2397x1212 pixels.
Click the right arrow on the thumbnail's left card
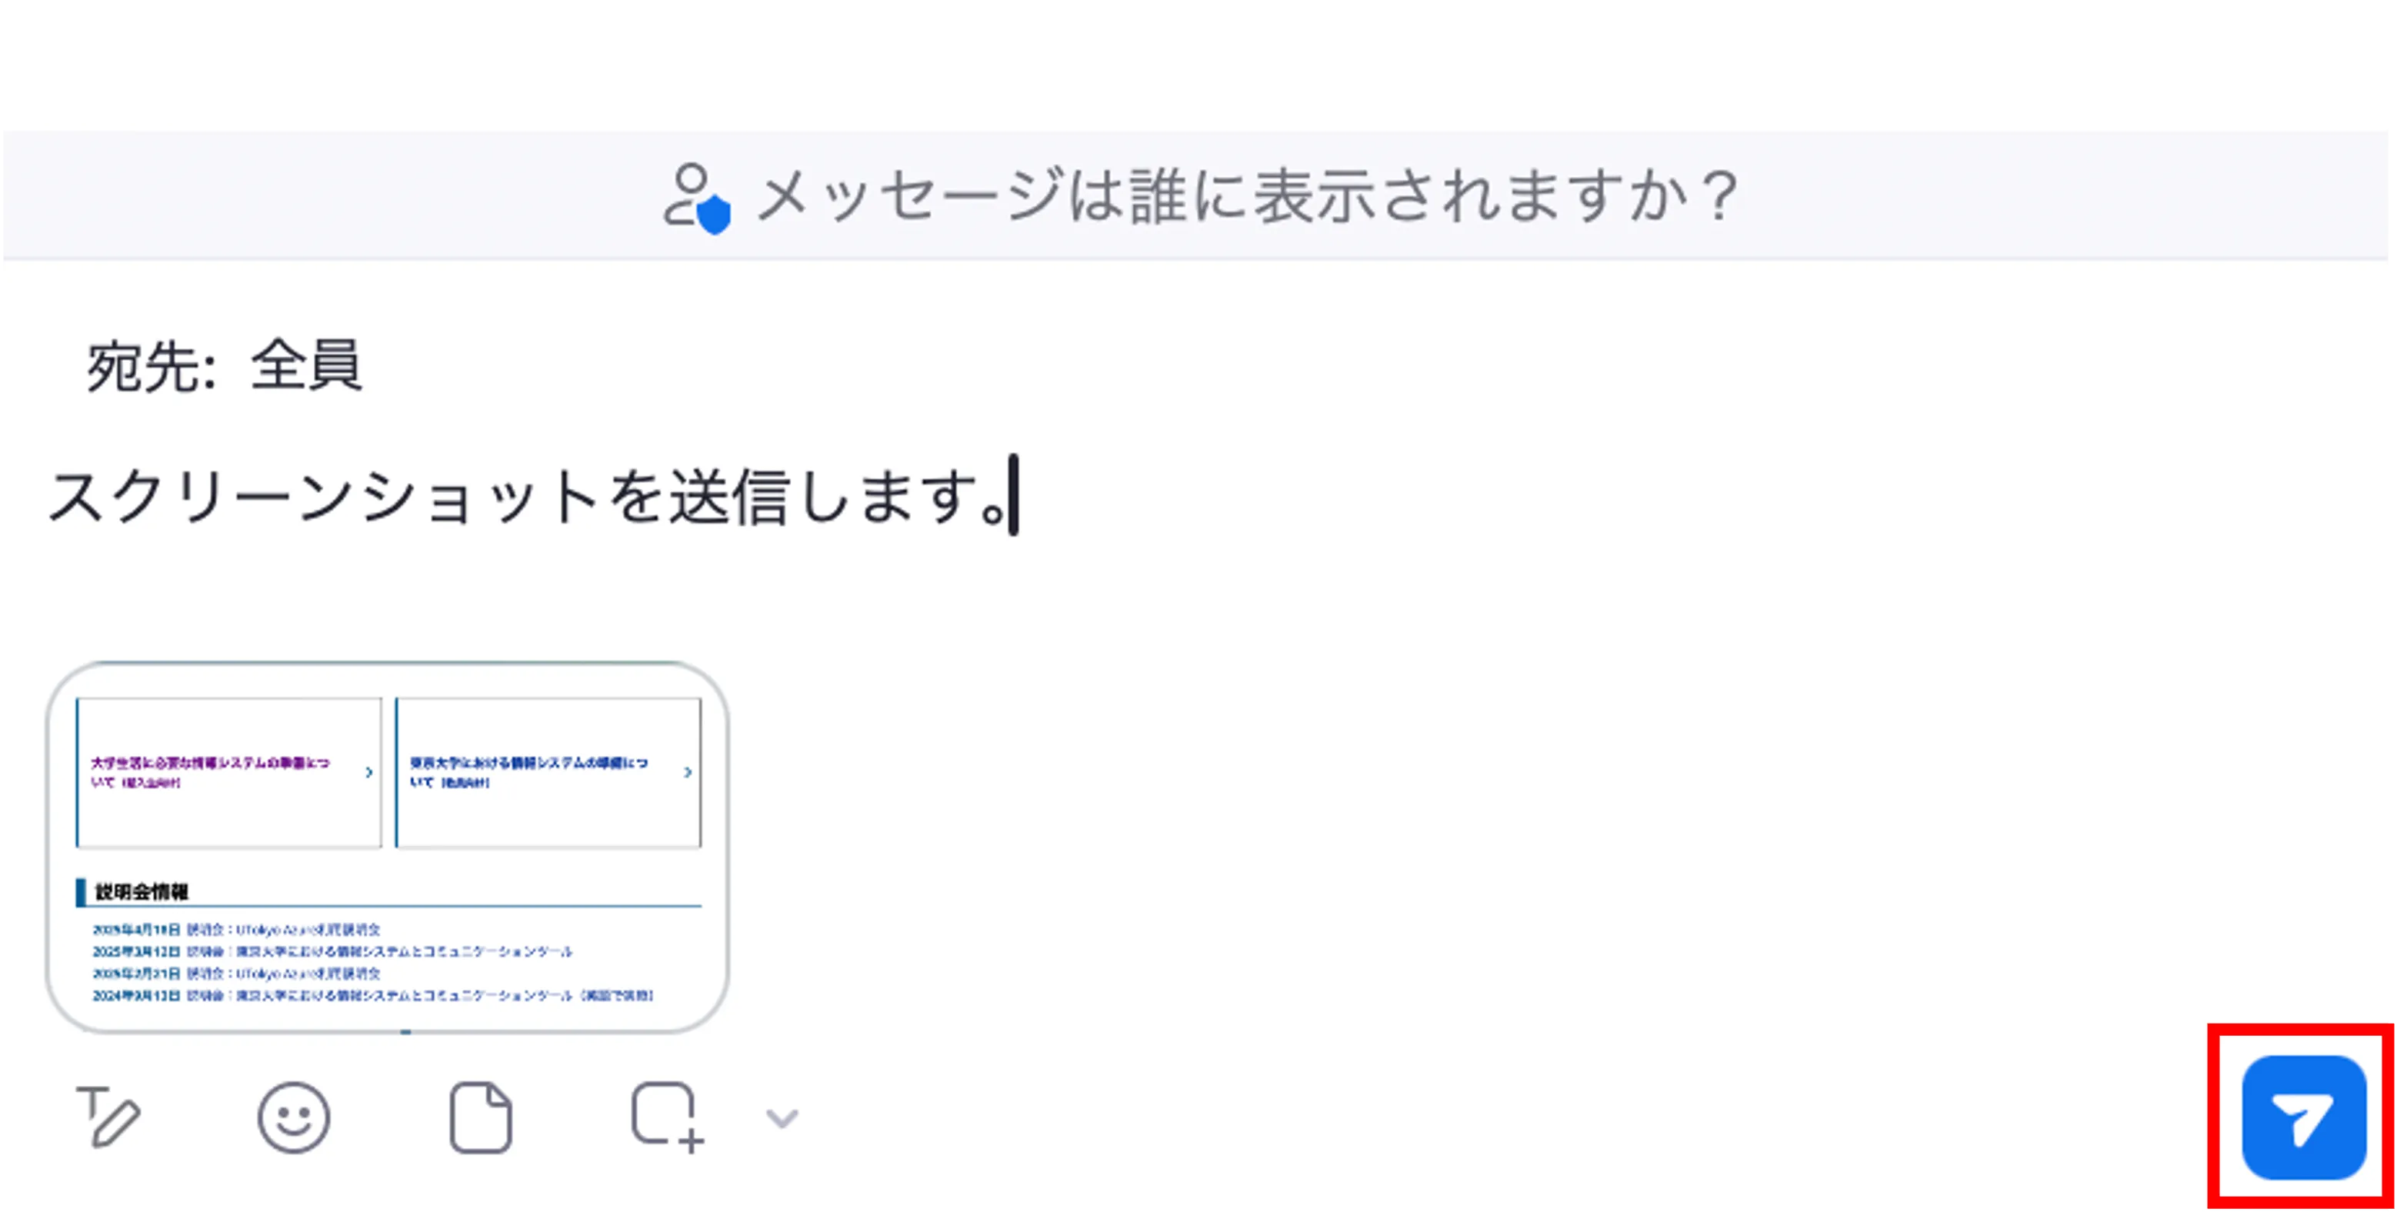point(369,772)
